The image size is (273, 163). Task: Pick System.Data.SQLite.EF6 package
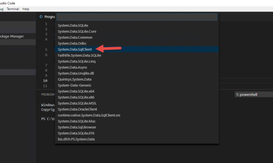pos(137,133)
